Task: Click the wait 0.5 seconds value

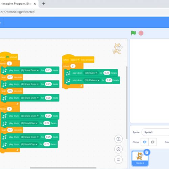Action: [10, 91]
